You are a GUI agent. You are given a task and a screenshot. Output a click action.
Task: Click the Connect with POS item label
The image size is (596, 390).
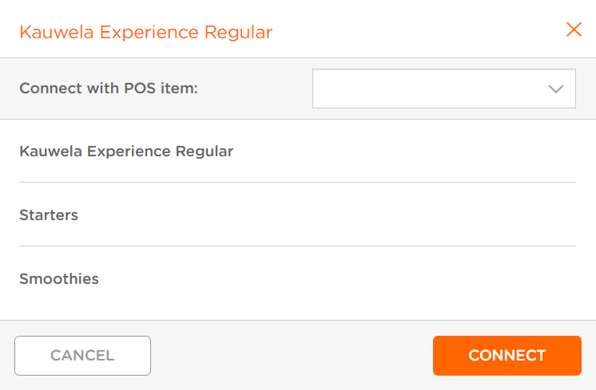[109, 89]
